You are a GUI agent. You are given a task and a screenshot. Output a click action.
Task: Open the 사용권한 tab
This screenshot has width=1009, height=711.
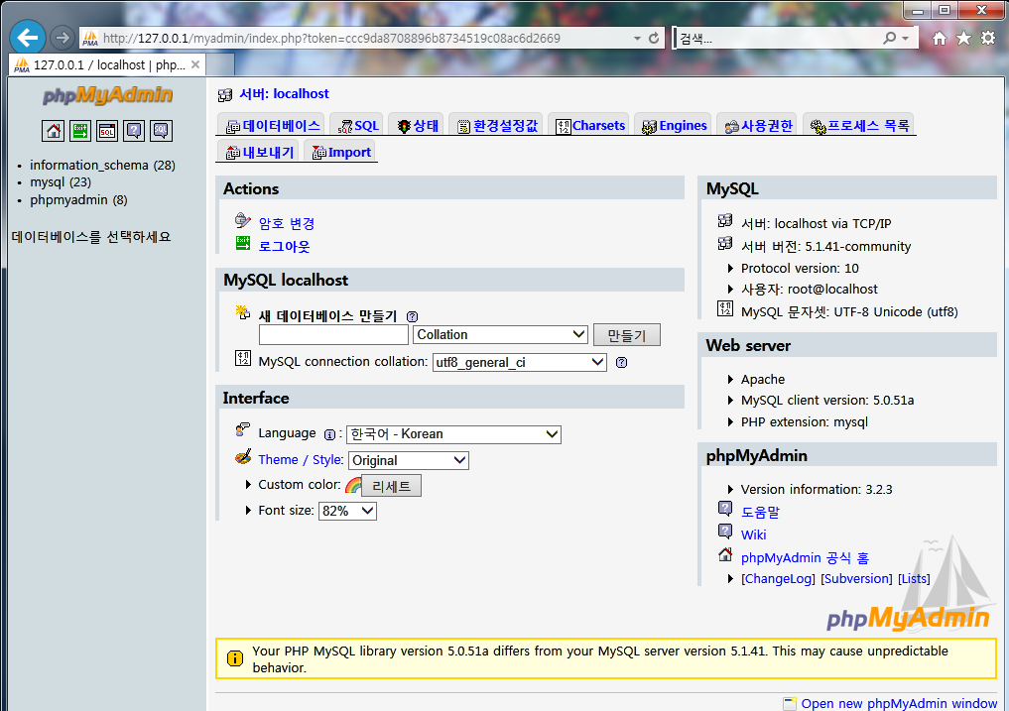(x=758, y=126)
